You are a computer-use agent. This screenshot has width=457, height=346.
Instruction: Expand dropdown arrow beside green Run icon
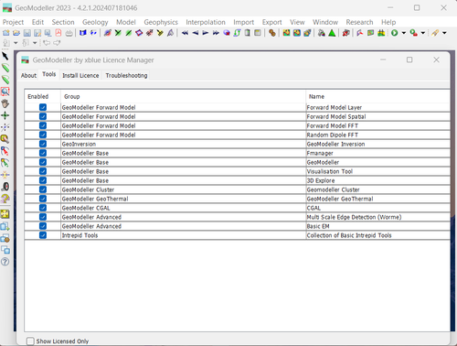[404, 33]
